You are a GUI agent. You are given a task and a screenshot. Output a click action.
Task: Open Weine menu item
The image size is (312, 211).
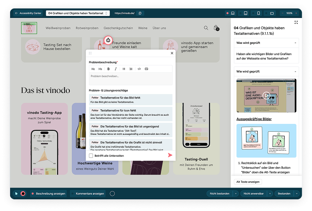(143, 28)
